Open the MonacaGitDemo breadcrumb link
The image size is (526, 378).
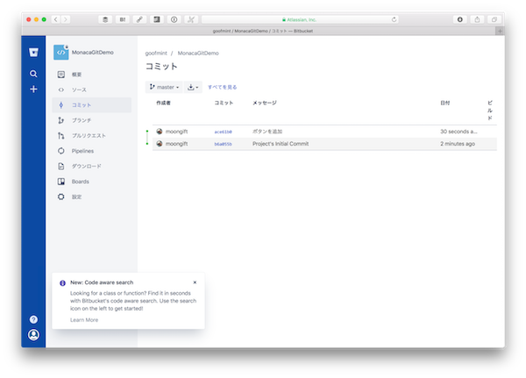(x=198, y=53)
